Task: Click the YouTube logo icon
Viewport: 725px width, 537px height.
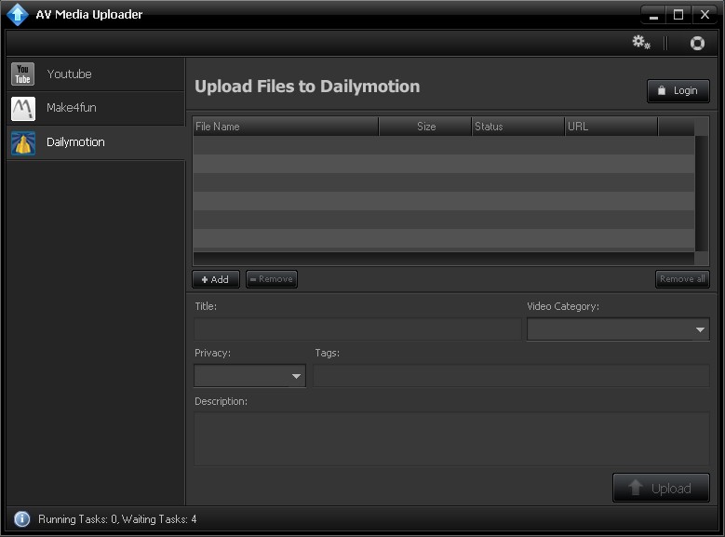Action: click(23, 74)
